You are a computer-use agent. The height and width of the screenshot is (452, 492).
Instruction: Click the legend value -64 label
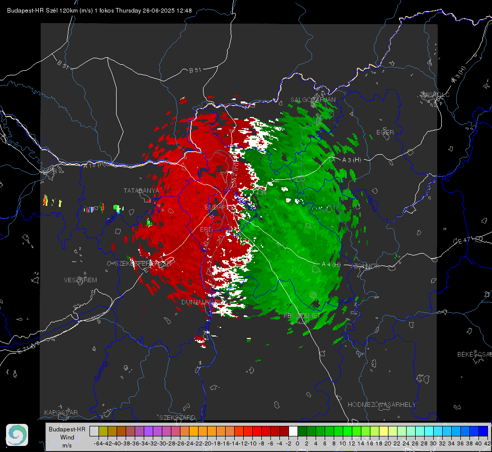(99, 443)
